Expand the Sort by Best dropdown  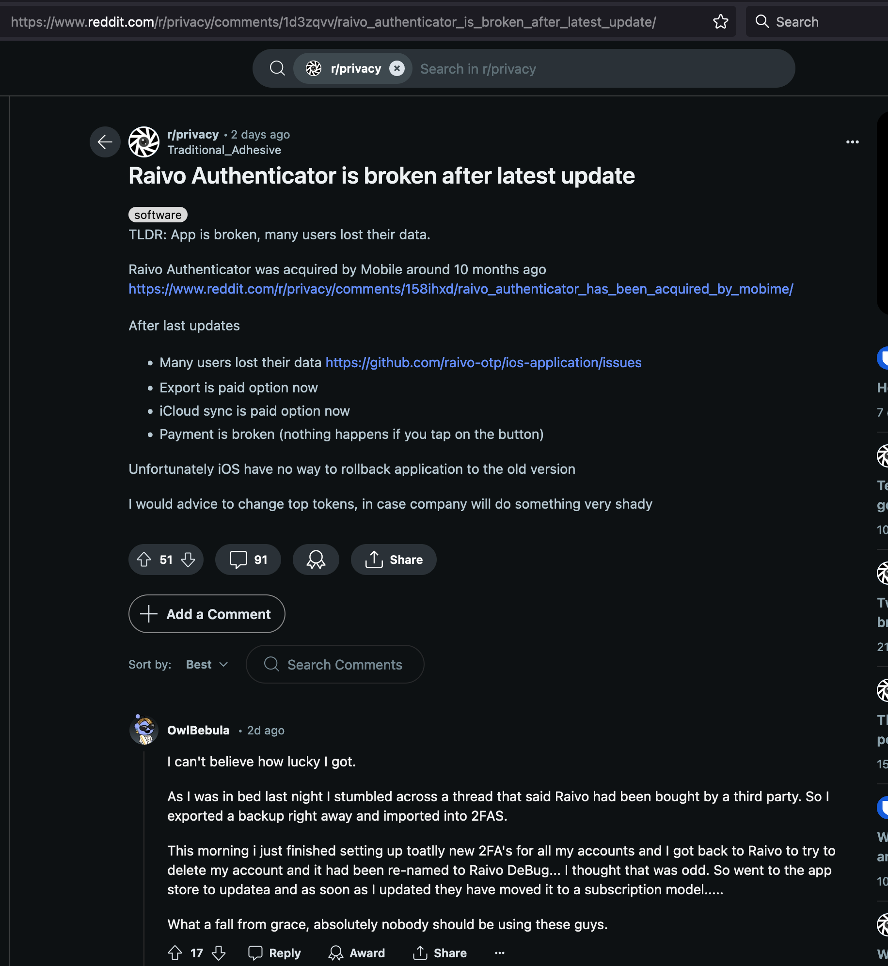tap(207, 665)
